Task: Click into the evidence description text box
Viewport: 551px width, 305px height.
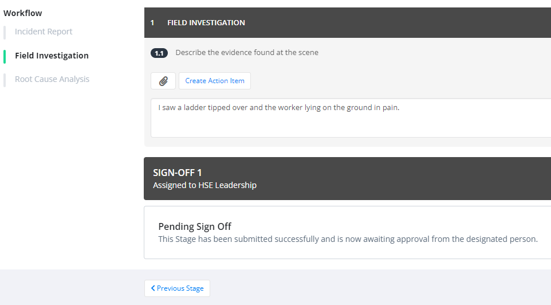Action: point(351,118)
